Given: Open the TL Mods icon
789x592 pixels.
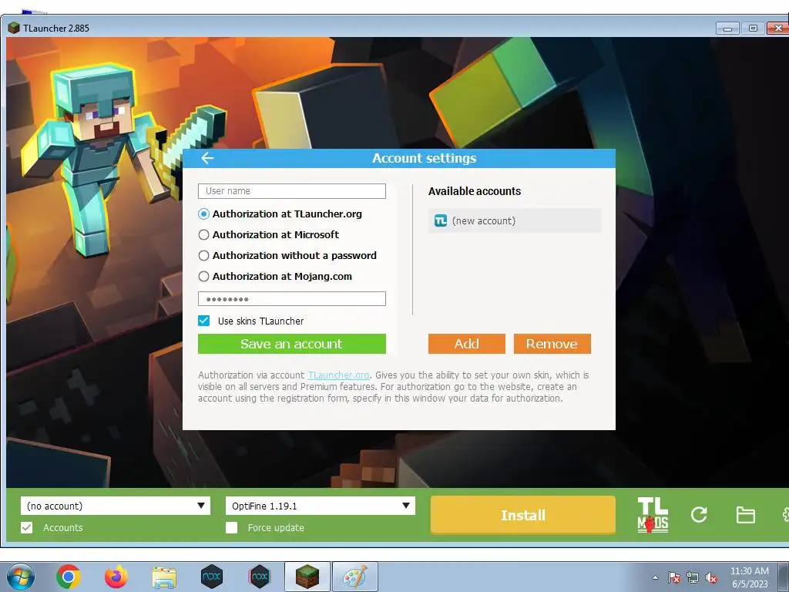Looking at the screenshot, I should (653, 514).
